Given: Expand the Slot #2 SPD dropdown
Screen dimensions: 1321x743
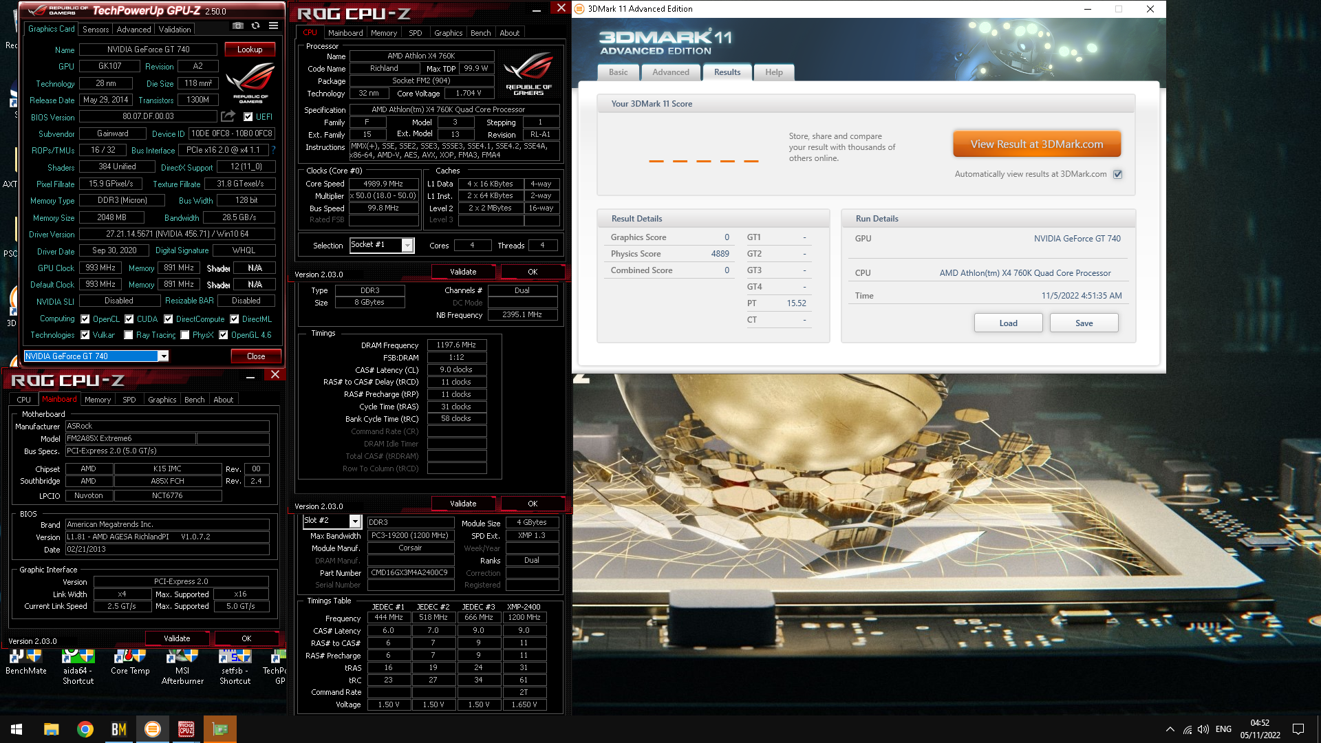Looking at the screenshot, I should tap(356, 521).
